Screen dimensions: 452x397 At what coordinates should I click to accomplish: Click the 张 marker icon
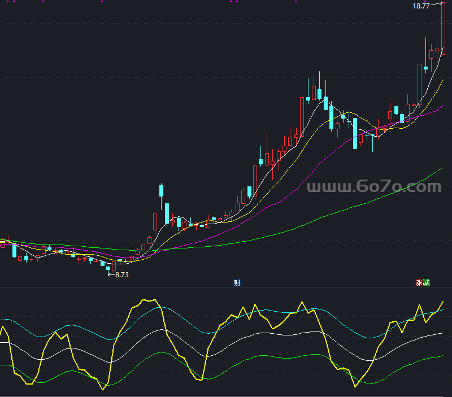pos(419,282)
